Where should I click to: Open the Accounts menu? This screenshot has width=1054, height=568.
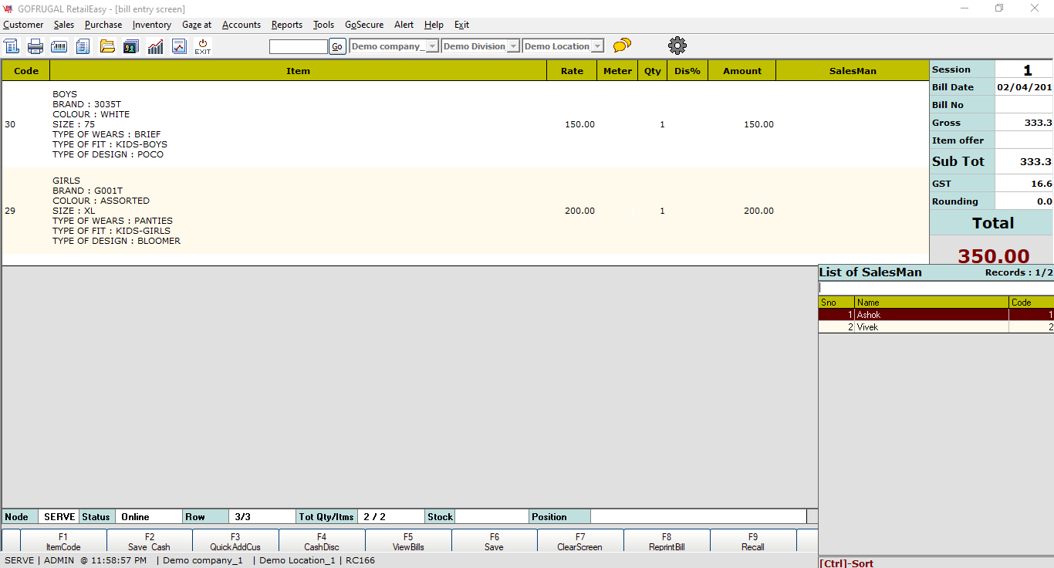coord(242,25)
